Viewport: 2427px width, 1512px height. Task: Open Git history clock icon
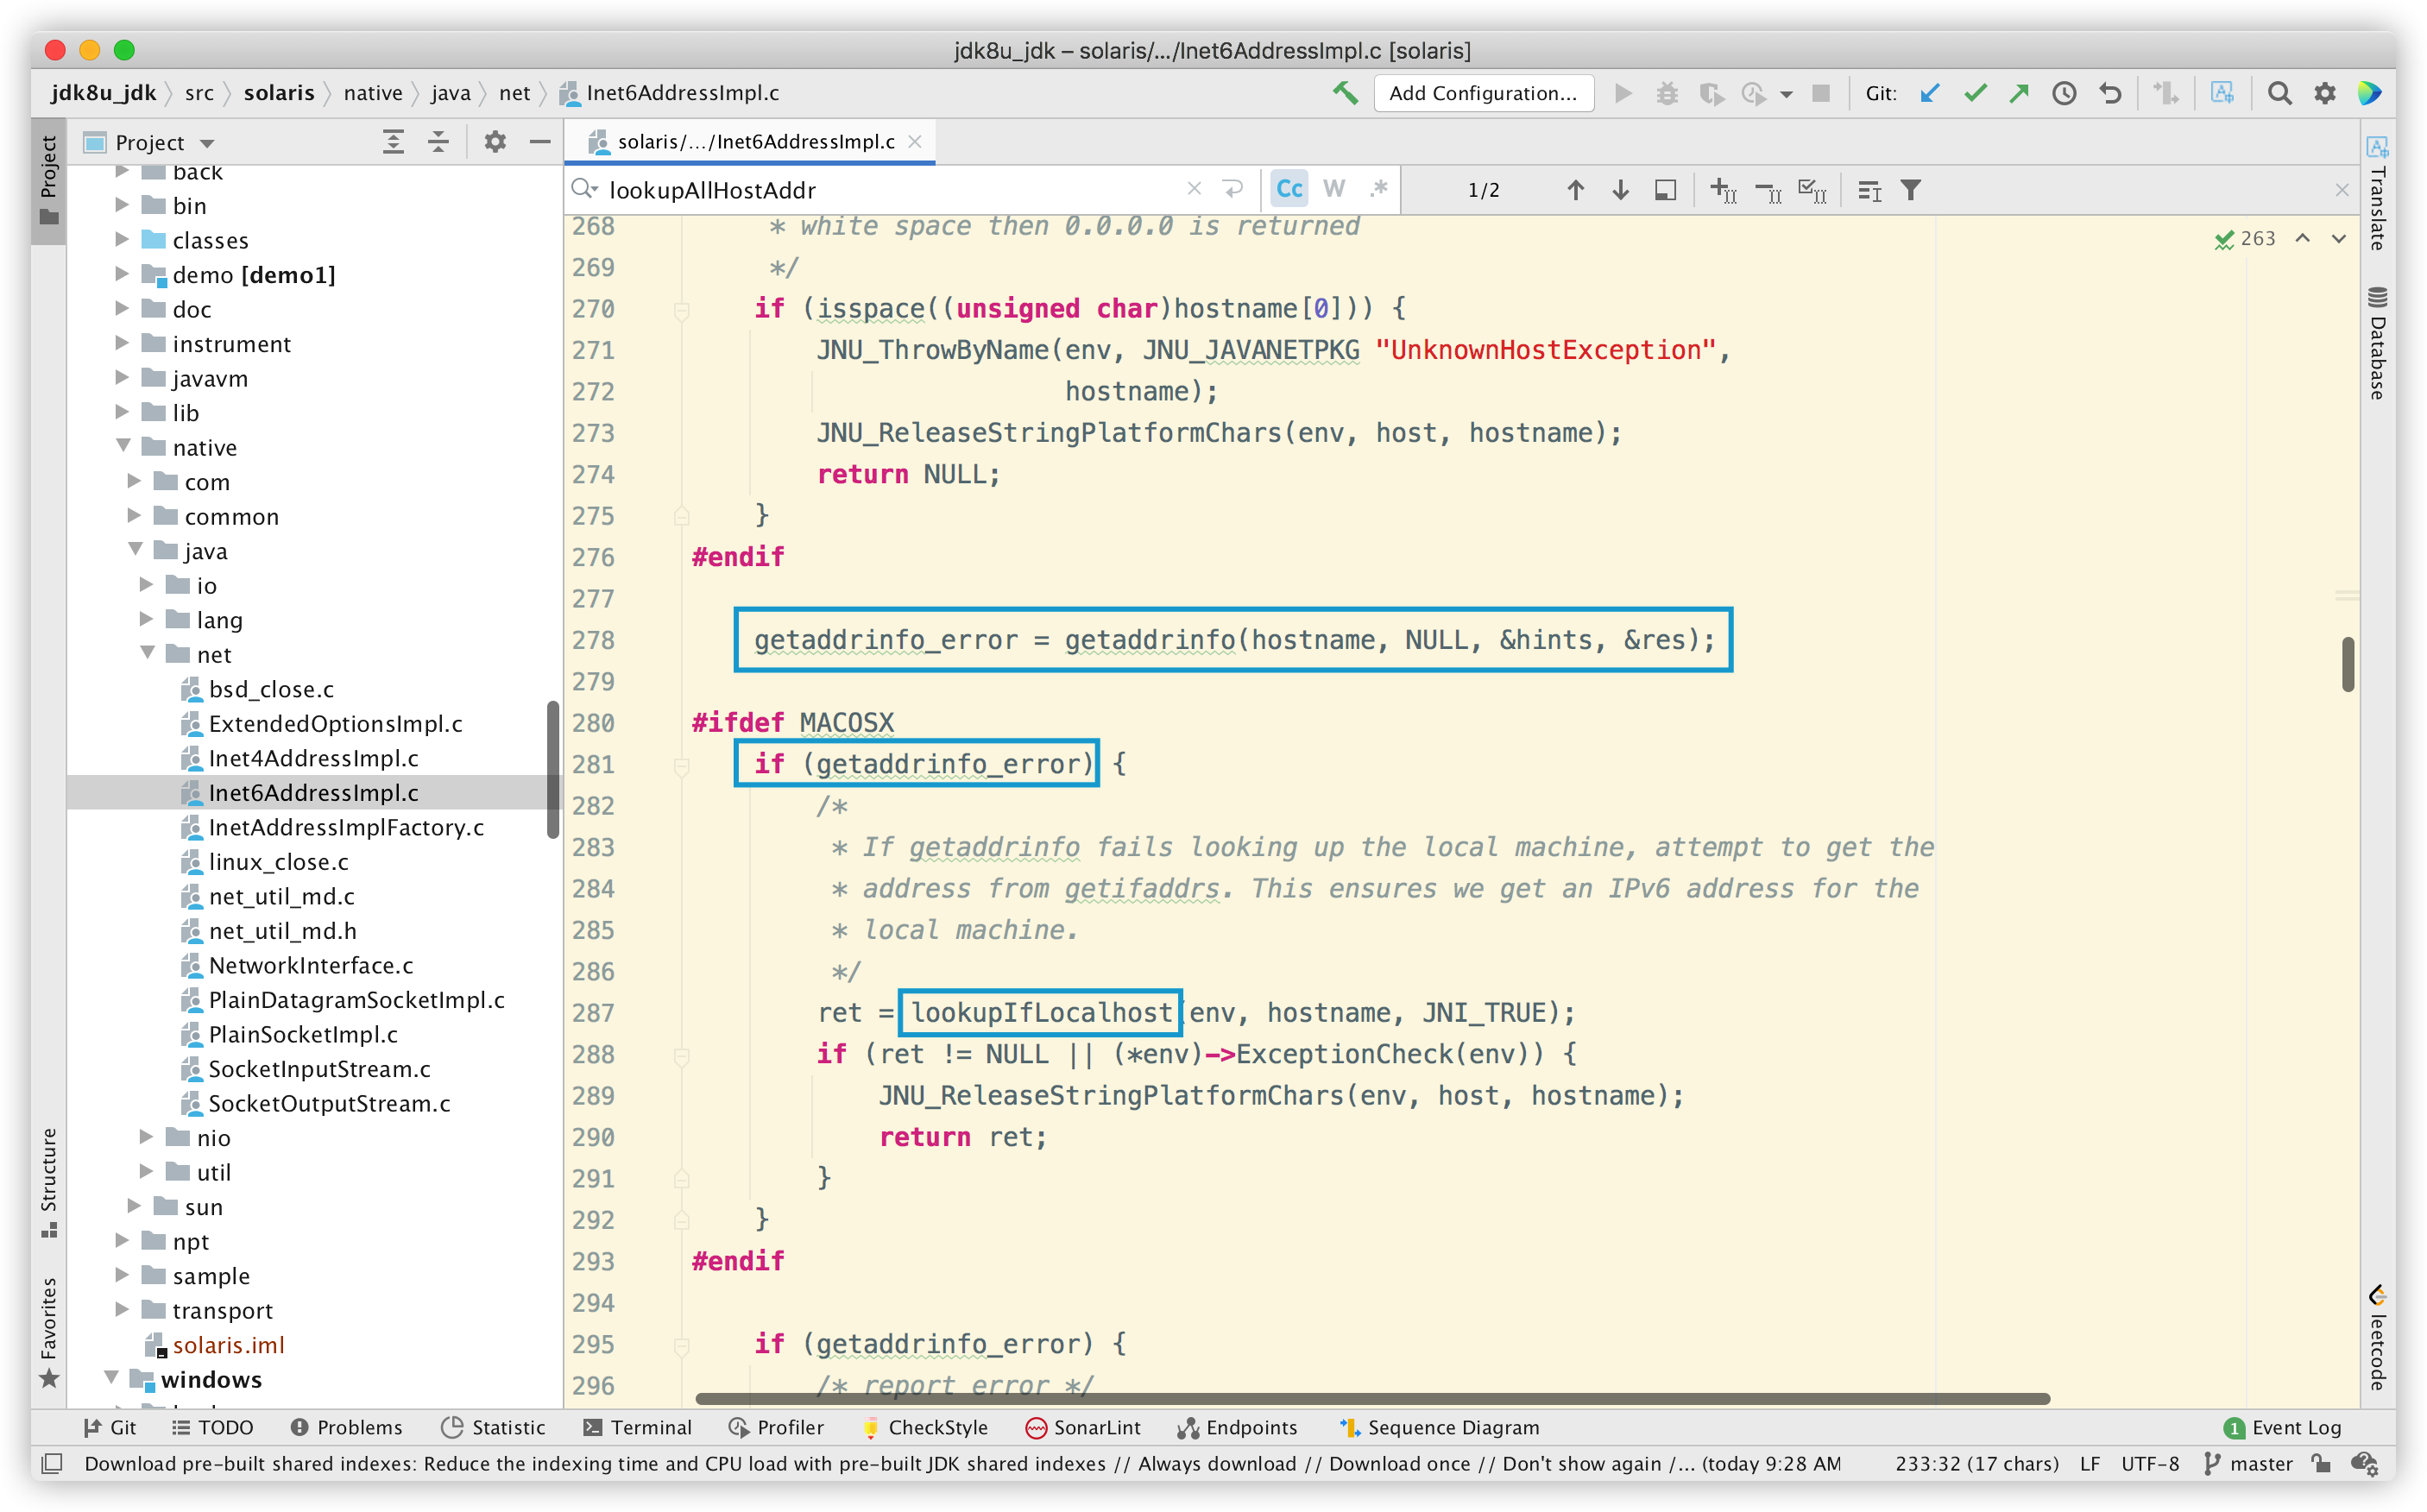pos(2064,93)
